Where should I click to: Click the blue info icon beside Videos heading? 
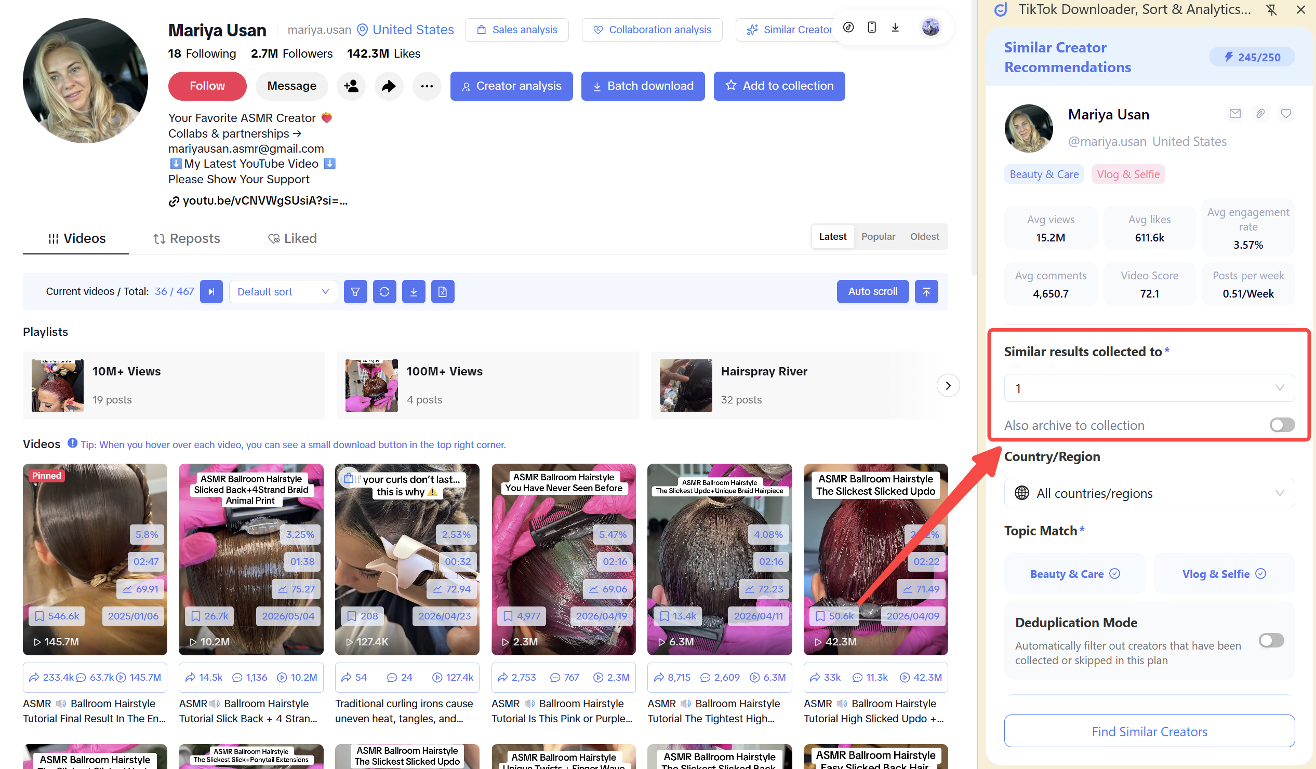coord(72,443)
